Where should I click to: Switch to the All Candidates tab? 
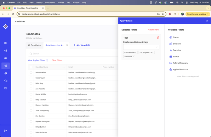click(x=34, y=45)
